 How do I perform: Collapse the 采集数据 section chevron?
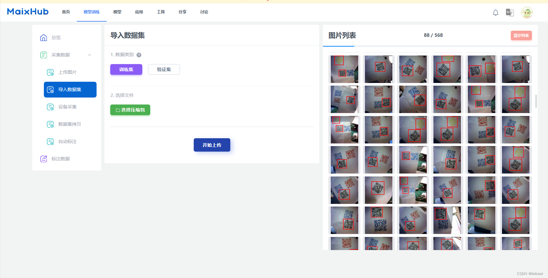[x=90, y=55]
